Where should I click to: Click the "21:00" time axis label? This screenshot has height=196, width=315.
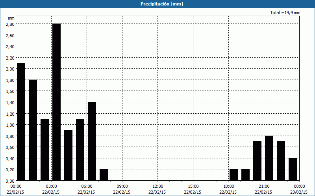coord(264,187)
